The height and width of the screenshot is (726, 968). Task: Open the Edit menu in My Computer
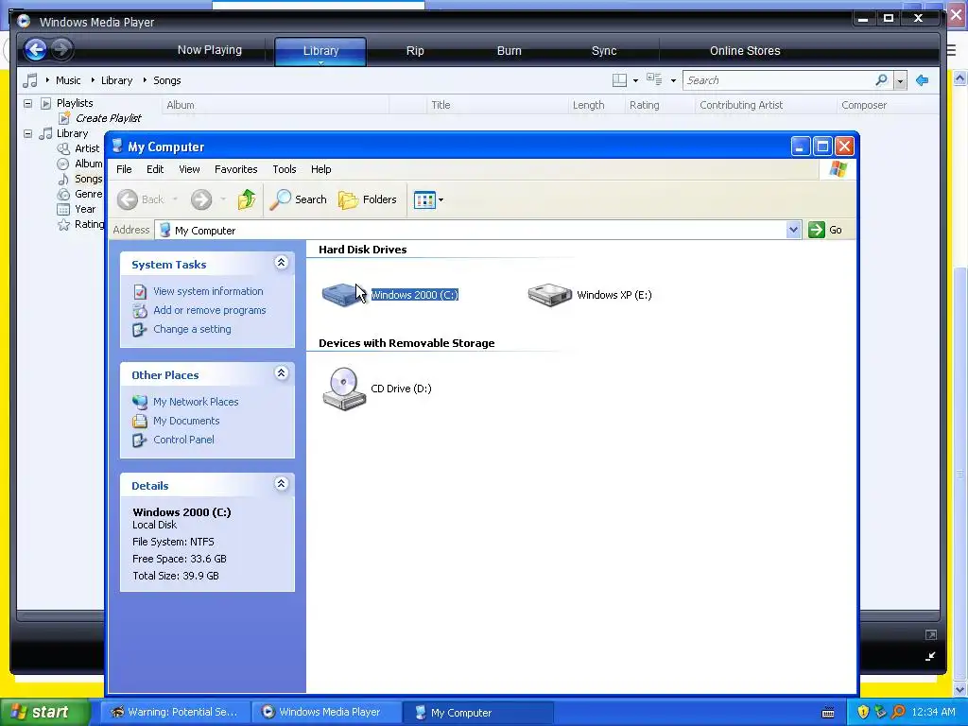tap(155, 169)
